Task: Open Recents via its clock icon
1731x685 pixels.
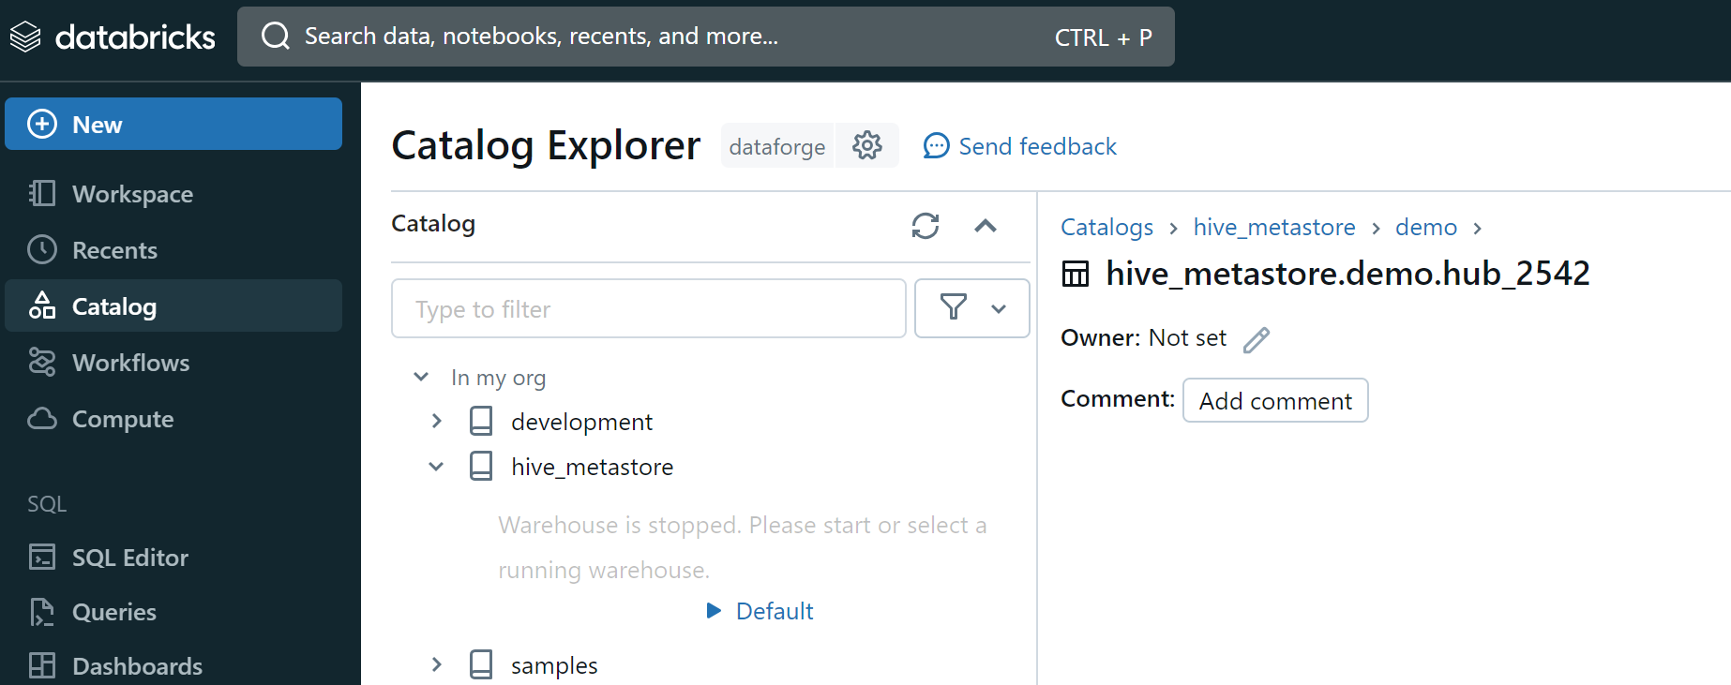Action: click(x=42, y=249)
